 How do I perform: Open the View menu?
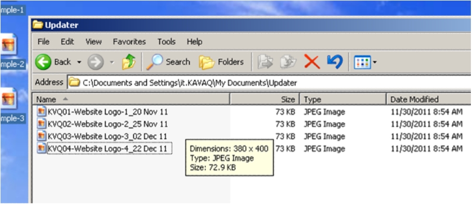point(94,42)
